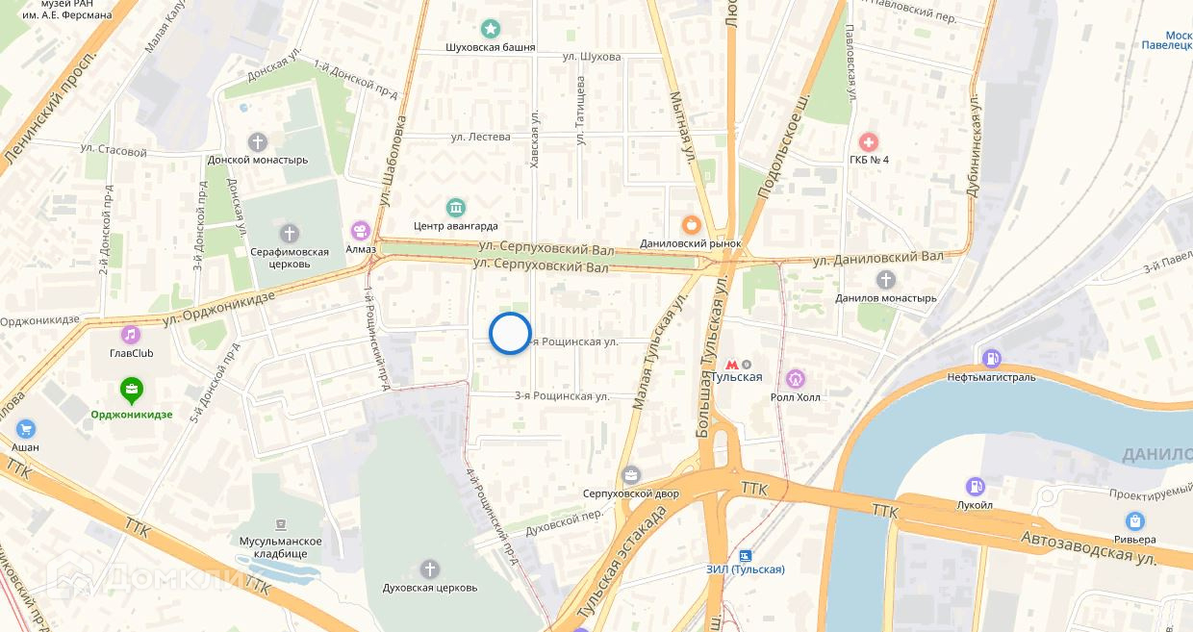The width and height of the screenshot is (1193, 632).
Task: Click the Тульская metro station icon
Action: coord(733,365)
